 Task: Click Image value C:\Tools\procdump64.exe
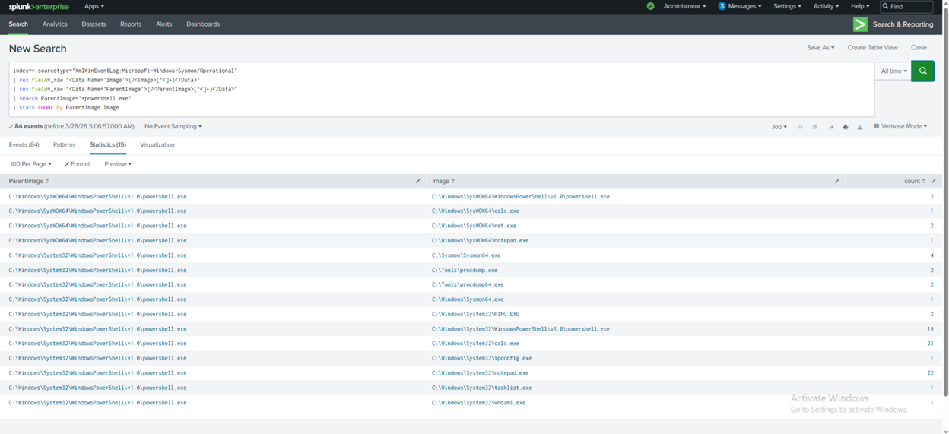tap(468, 284)
